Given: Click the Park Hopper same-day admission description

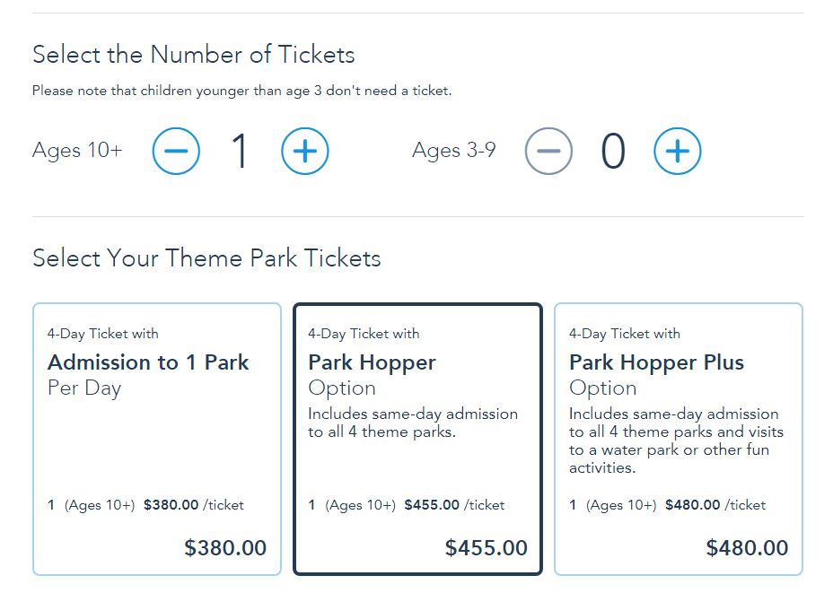Looking at the screenshot, I should click(413, 423).
